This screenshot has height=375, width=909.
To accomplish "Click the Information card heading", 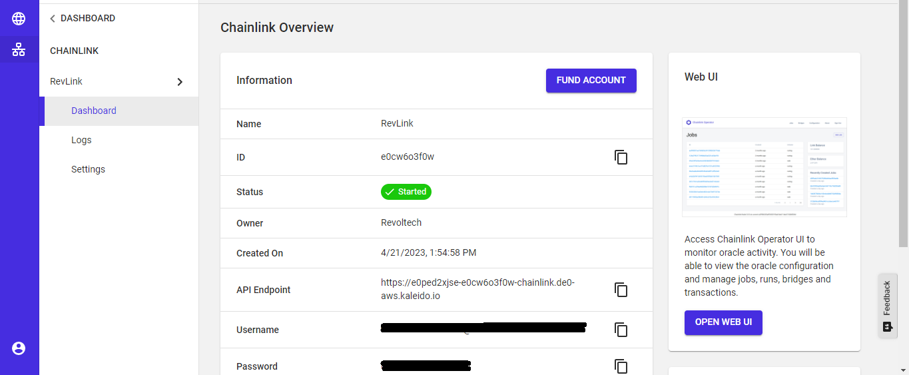I will click(264, 80).
